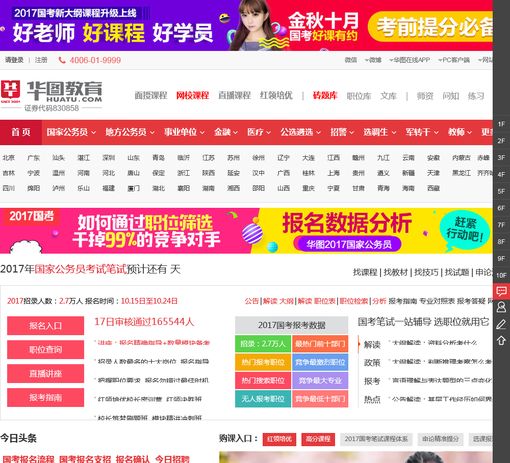Click the 竞争最大专业 purple tile
The image size is (510, 463).
tap(320, 380)
